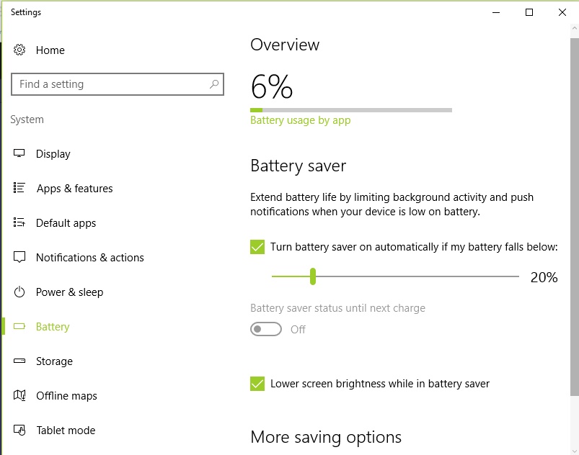Click the Tablet mode icon
The height and width of the screenshot is (455, 579).
19,431
